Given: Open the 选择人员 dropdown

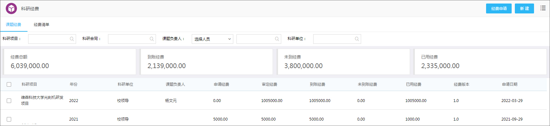Looking at the screenshot, I should point(213,39).
